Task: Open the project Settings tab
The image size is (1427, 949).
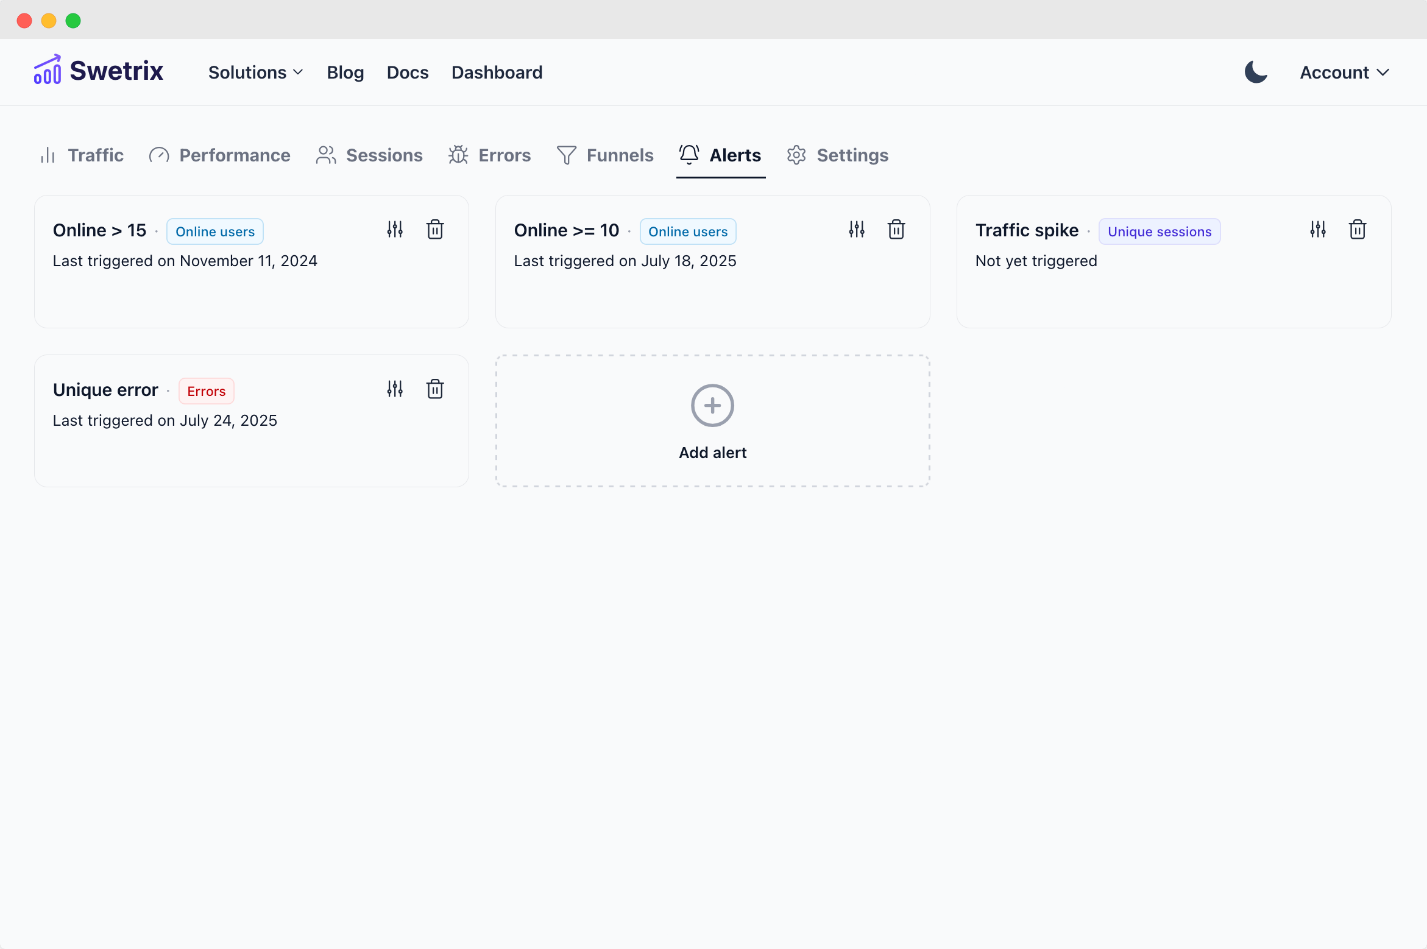Action: (838, 155)
